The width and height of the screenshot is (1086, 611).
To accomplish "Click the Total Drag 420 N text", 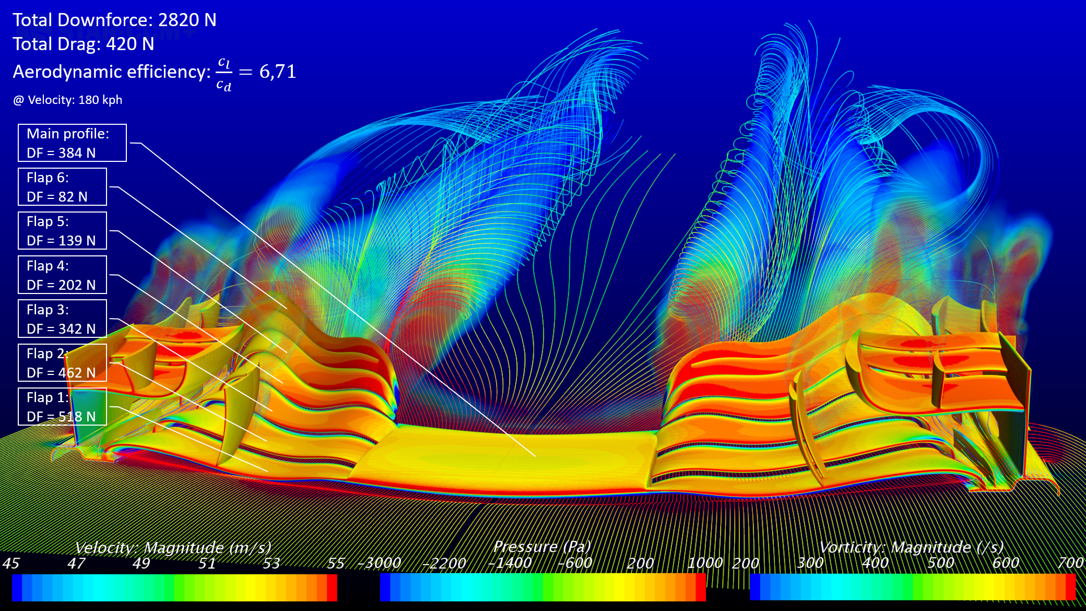I will pyautogui.click(x=84, y=44).
